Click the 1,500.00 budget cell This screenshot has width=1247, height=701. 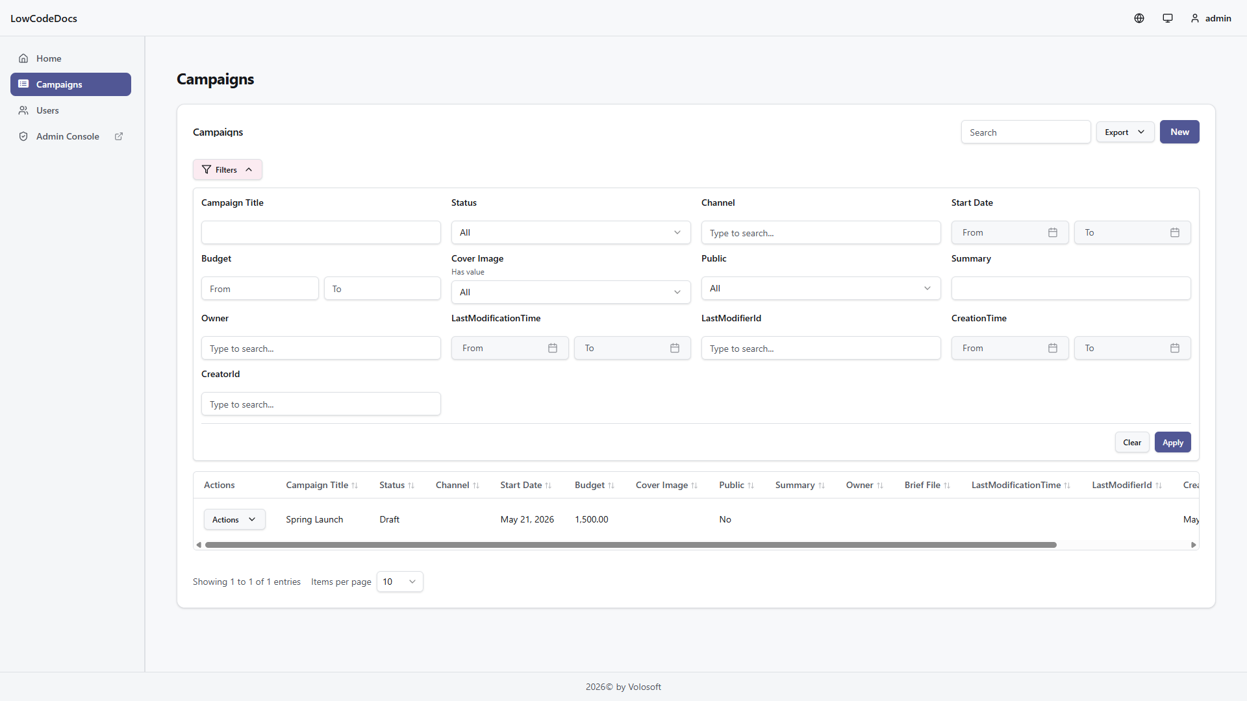click(x=592, y=519)
